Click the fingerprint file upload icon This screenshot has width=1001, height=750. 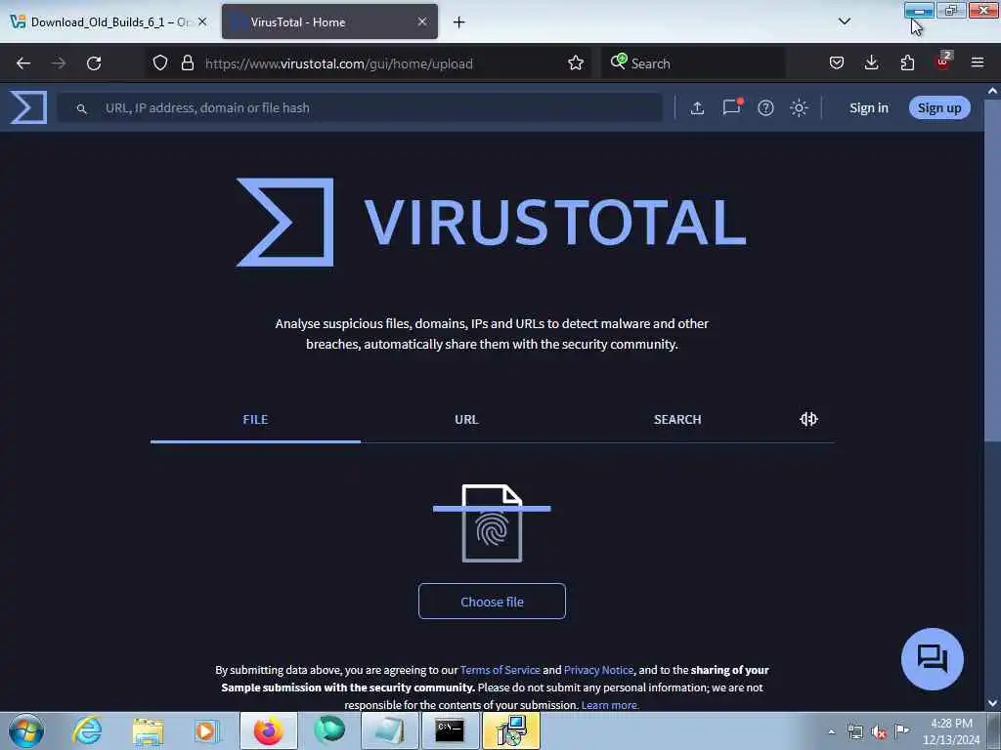[492, 523]
